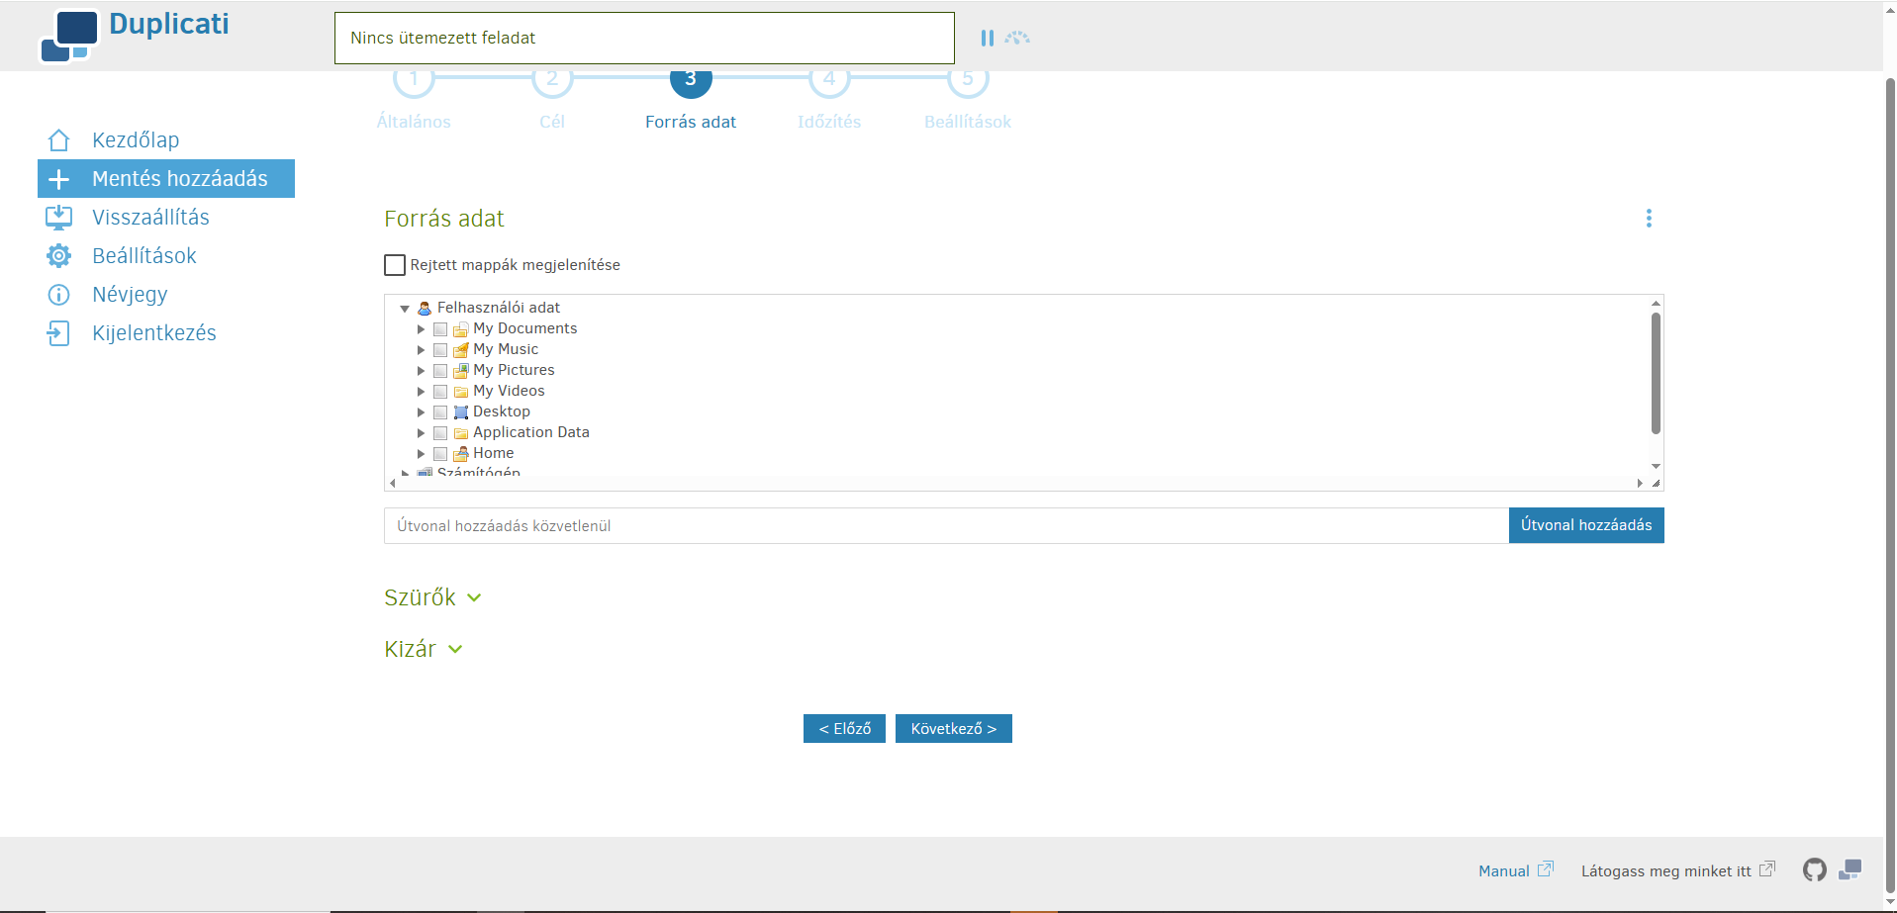This screenshot has height=913, width=1897.
Task: Click the Duplicati logo icon
Action: 68,36
